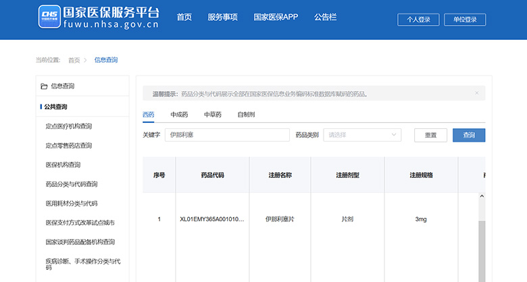Switch to the 中成药 tab
This screenshot has height=282, width=527.
[x=179, y=115]
